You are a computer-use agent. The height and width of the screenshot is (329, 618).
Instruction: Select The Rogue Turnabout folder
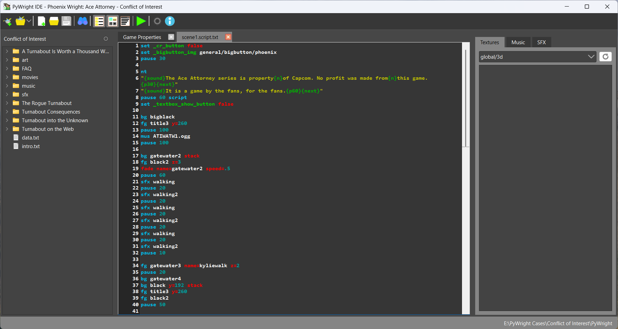pyautogui.click(x=47, y=103)
